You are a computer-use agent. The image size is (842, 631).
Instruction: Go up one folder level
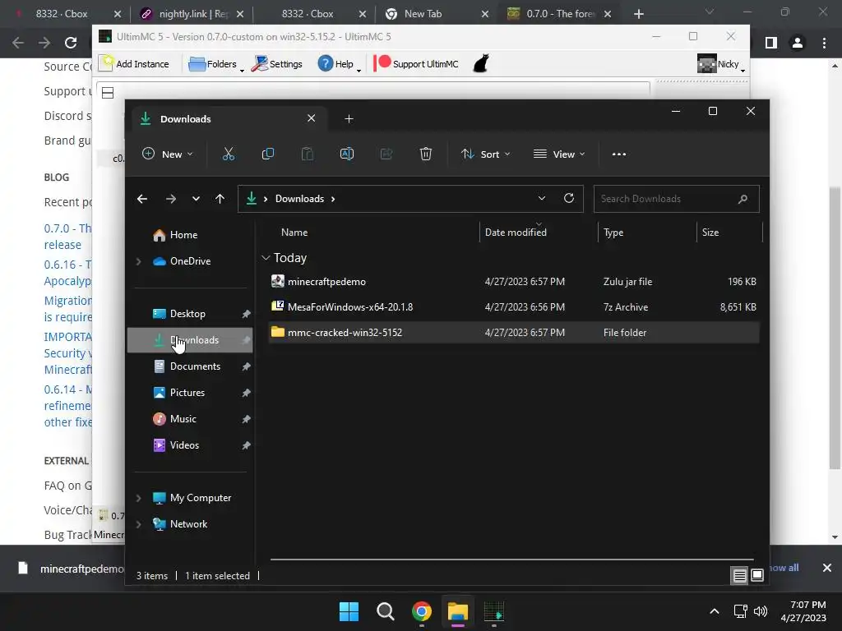point(220,199)
